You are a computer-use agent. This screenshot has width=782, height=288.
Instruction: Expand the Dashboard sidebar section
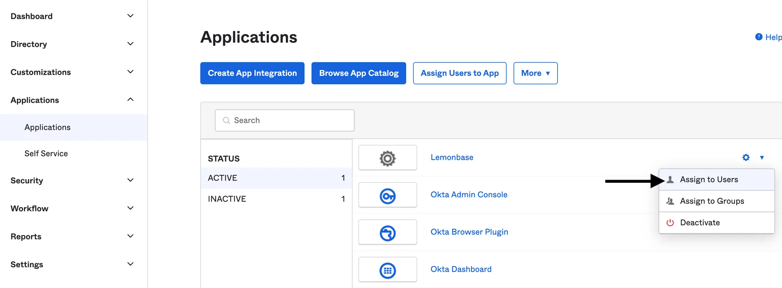coord(131,16)
